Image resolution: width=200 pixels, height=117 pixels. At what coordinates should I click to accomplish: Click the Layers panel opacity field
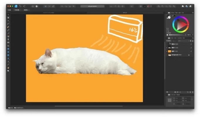click(174, 41)
